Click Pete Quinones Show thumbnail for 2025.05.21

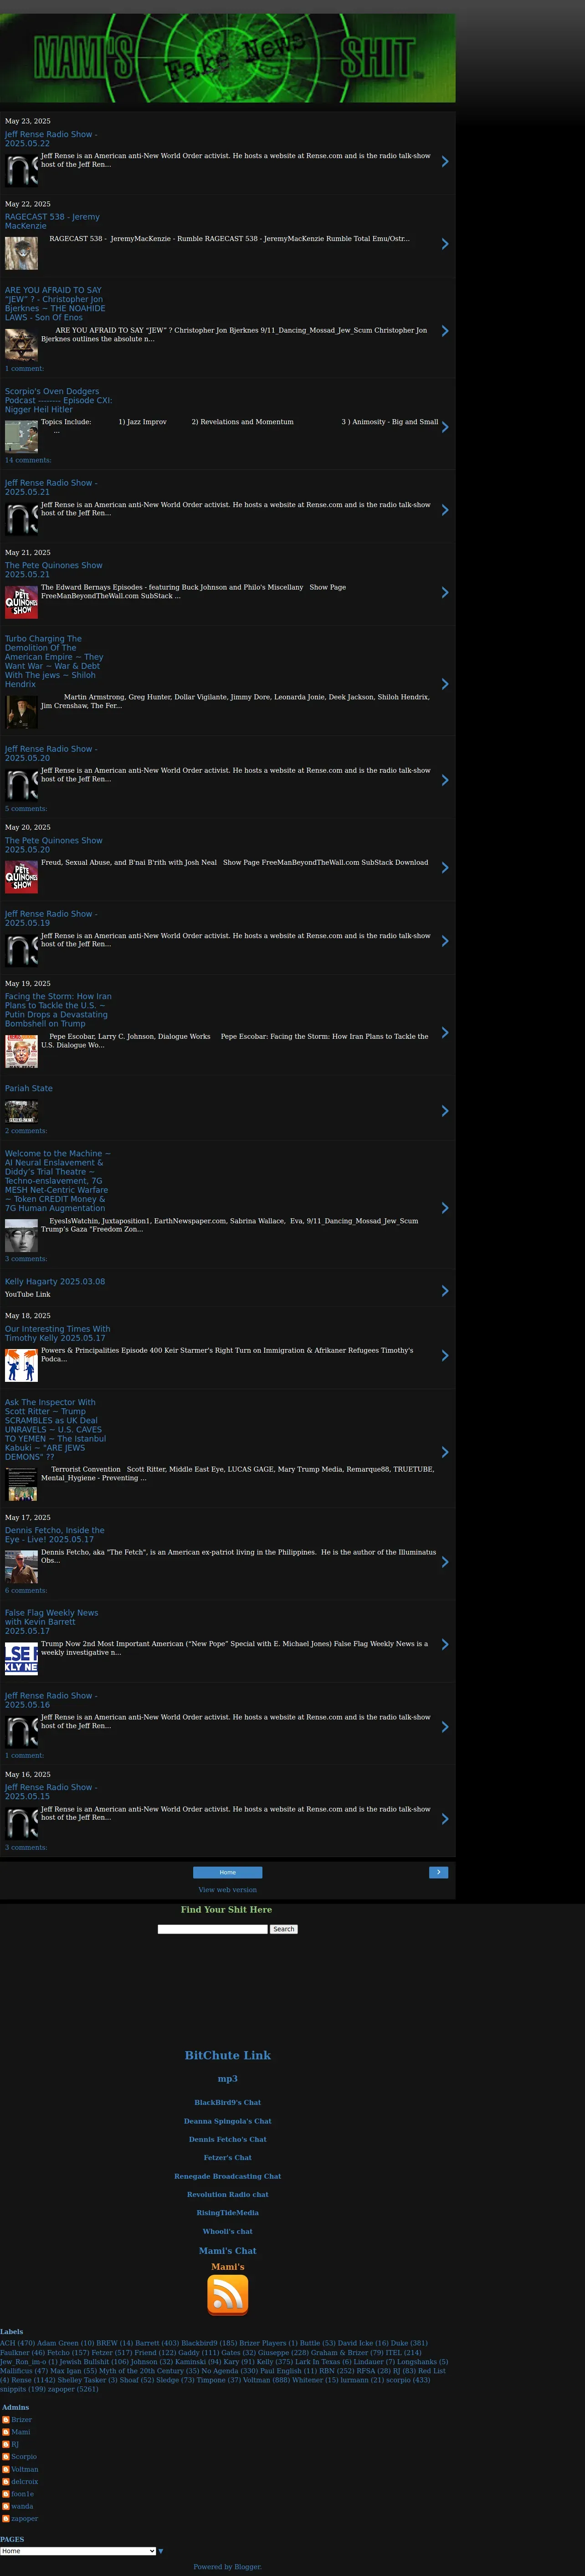pyautogui.click(x=21, y=602)
